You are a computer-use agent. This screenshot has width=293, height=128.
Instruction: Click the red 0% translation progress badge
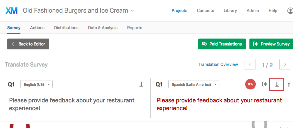click(x=250, y=84)
